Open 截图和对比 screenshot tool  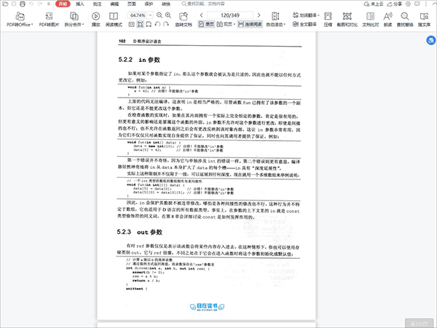click(x=347, y=19)
